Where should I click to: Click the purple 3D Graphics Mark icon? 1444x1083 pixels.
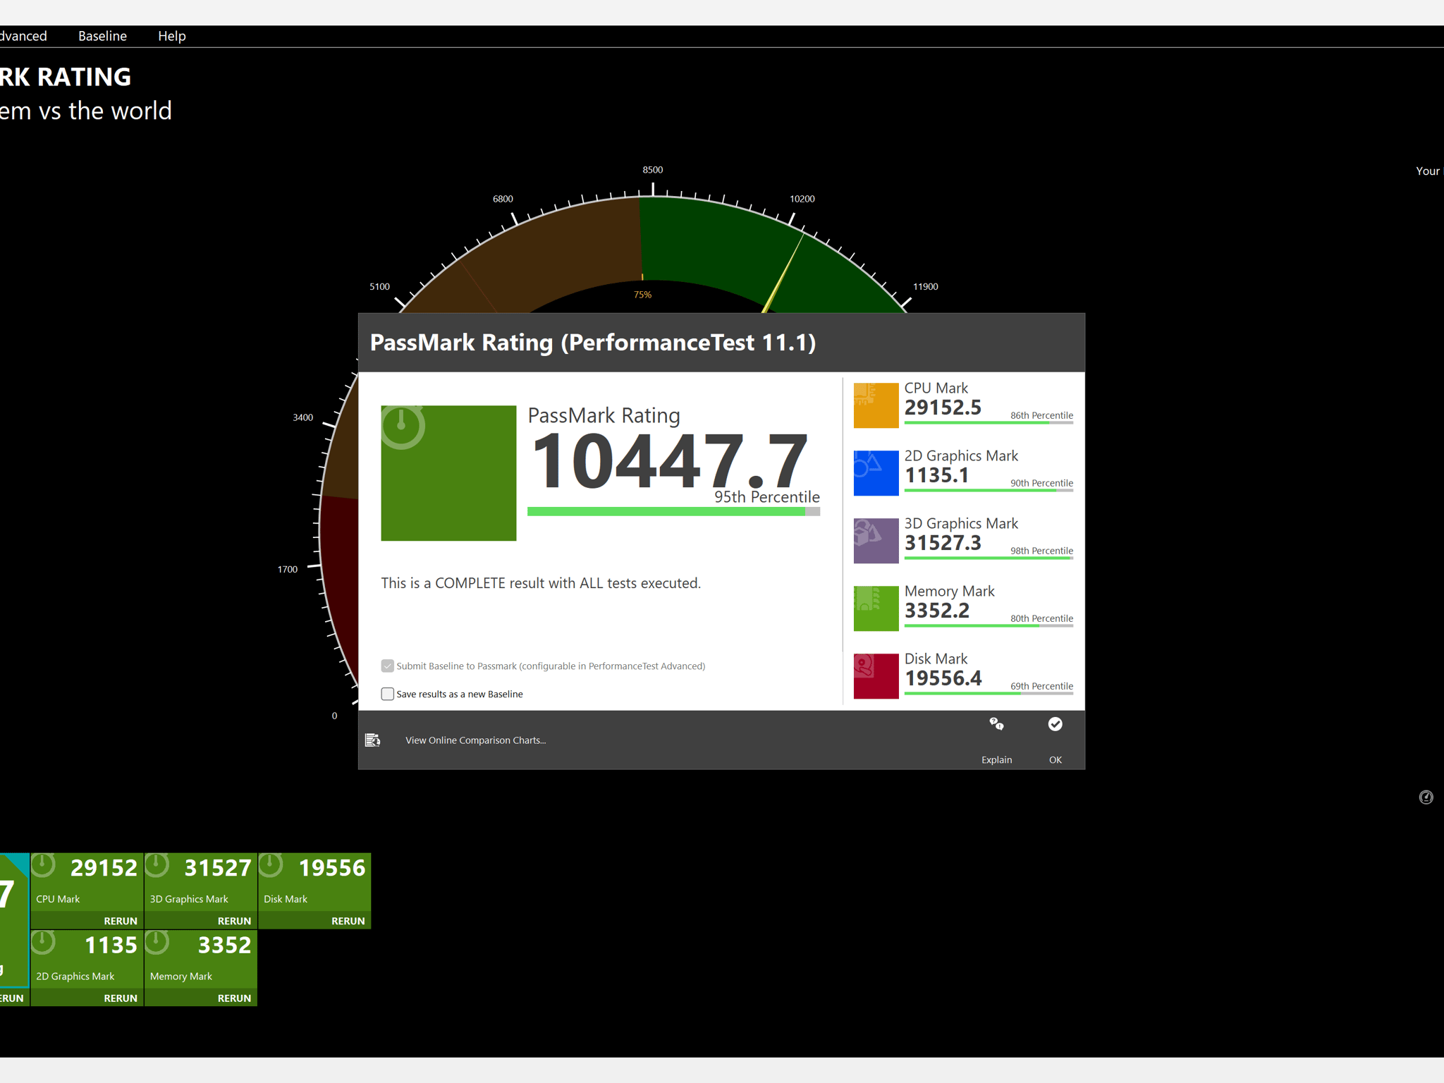876,541
